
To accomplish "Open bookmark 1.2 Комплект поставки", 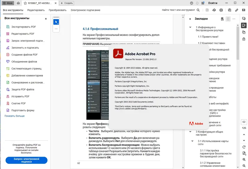I will click(211, 43).
